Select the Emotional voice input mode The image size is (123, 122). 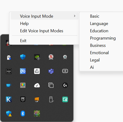click(99, 53)
